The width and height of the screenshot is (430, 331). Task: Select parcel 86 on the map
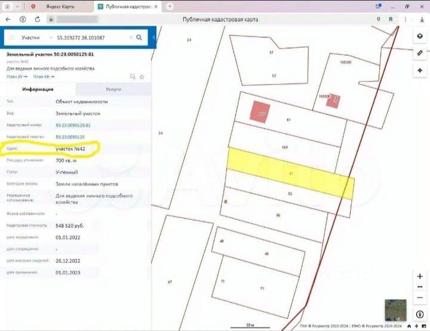pyautogui.click(x=278, y=216)
